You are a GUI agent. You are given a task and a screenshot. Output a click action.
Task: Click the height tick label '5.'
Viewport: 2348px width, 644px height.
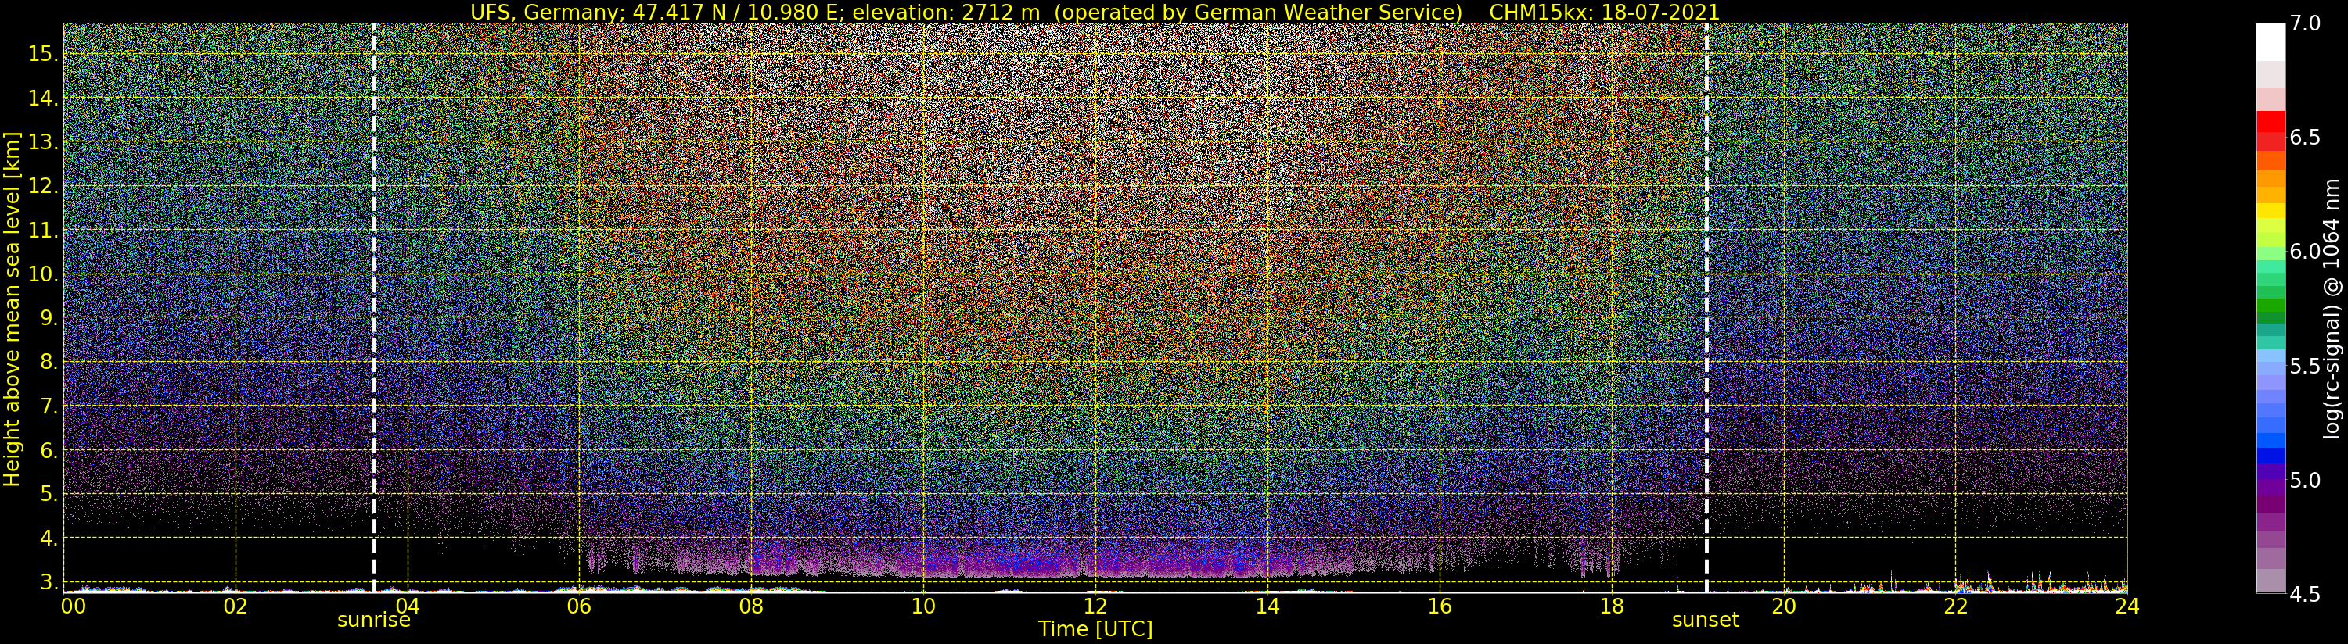[49, 494]
